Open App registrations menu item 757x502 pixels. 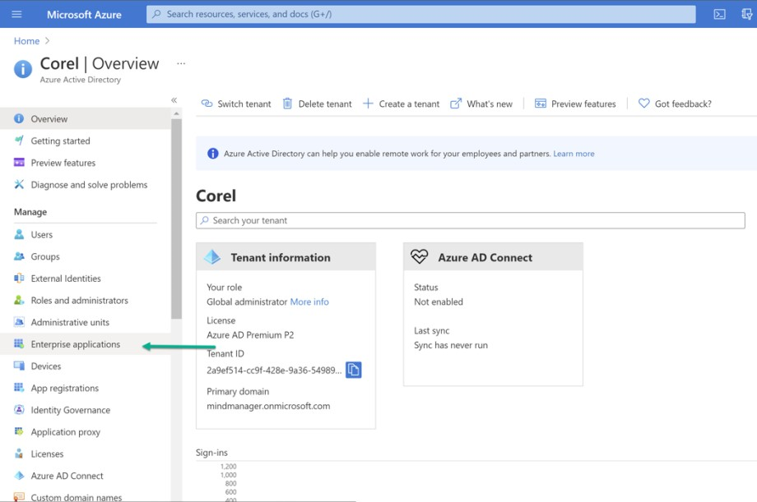pyautogui.click(x=86, y=388)
